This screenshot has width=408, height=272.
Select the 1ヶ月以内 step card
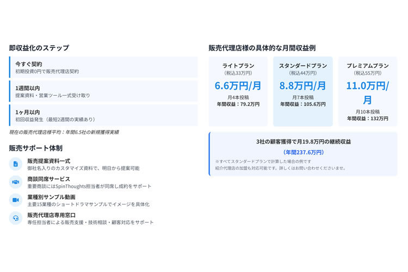(x=103, y=115)
